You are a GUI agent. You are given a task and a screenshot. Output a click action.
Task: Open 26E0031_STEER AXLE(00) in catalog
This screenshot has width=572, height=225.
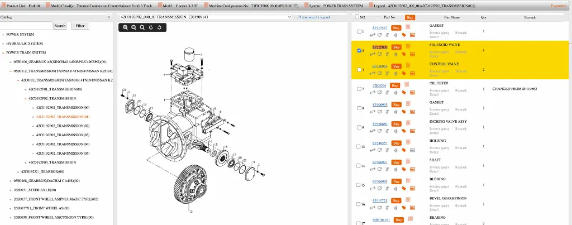coord(35,190)
